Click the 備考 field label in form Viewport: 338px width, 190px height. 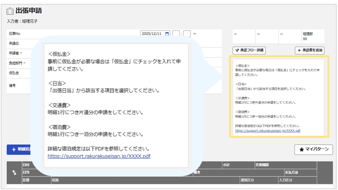(x=12, y=86)
